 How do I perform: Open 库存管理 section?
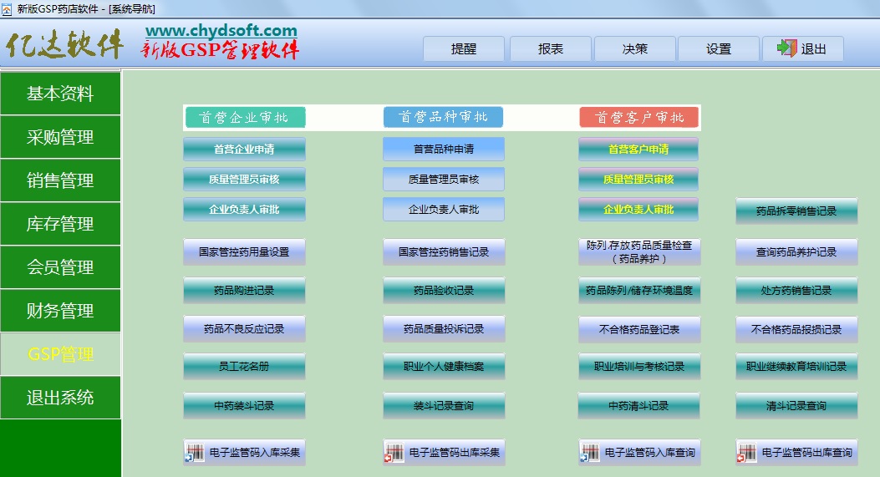(x=61, y=224)
